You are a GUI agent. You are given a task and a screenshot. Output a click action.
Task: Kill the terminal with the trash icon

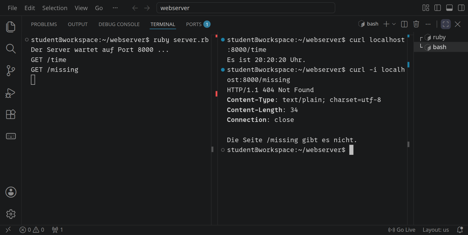point(416,24)
